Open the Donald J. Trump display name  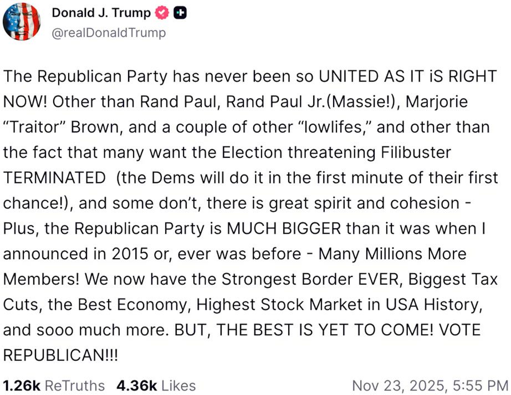tap(101, 13)
